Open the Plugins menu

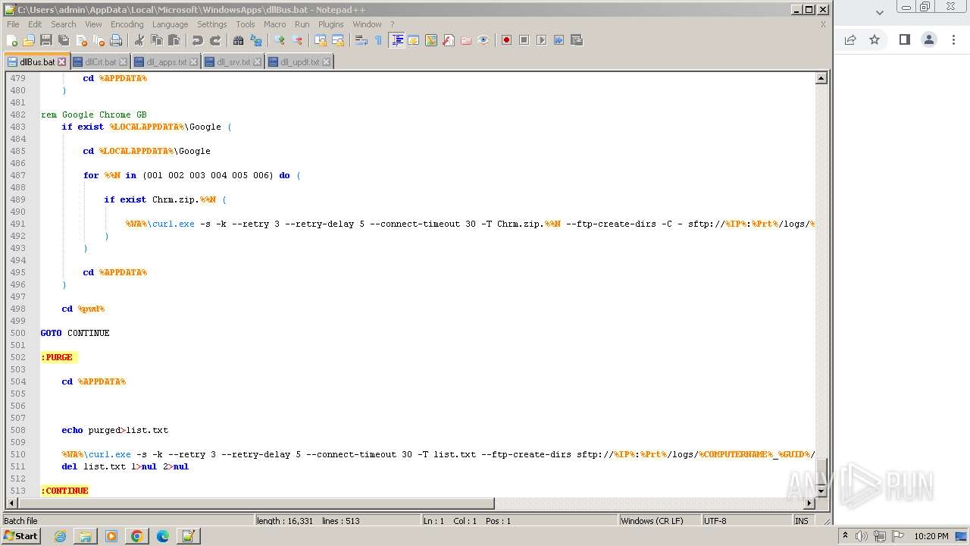(x=330, y=24)
